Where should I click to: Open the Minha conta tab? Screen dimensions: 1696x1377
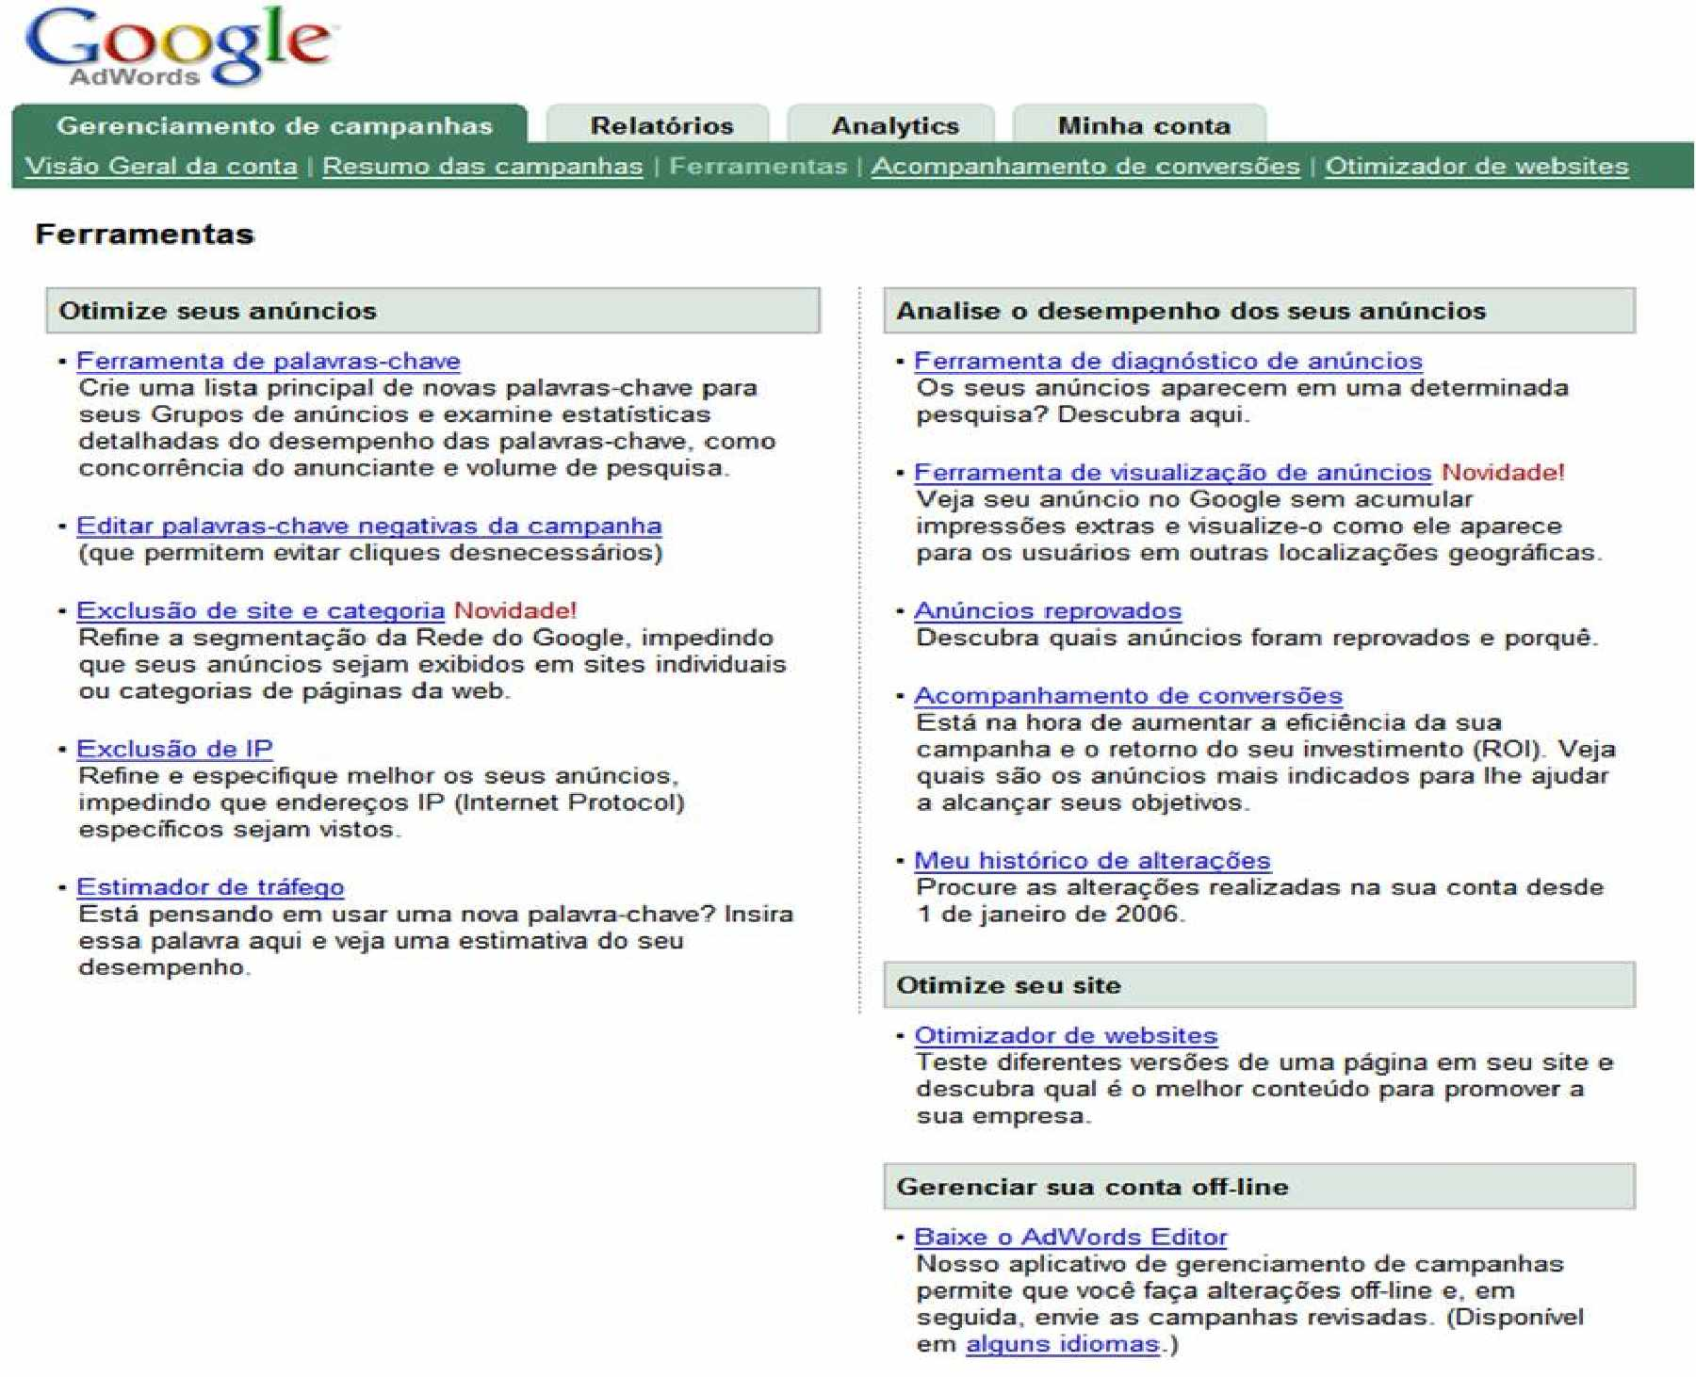coord(1143,125)
